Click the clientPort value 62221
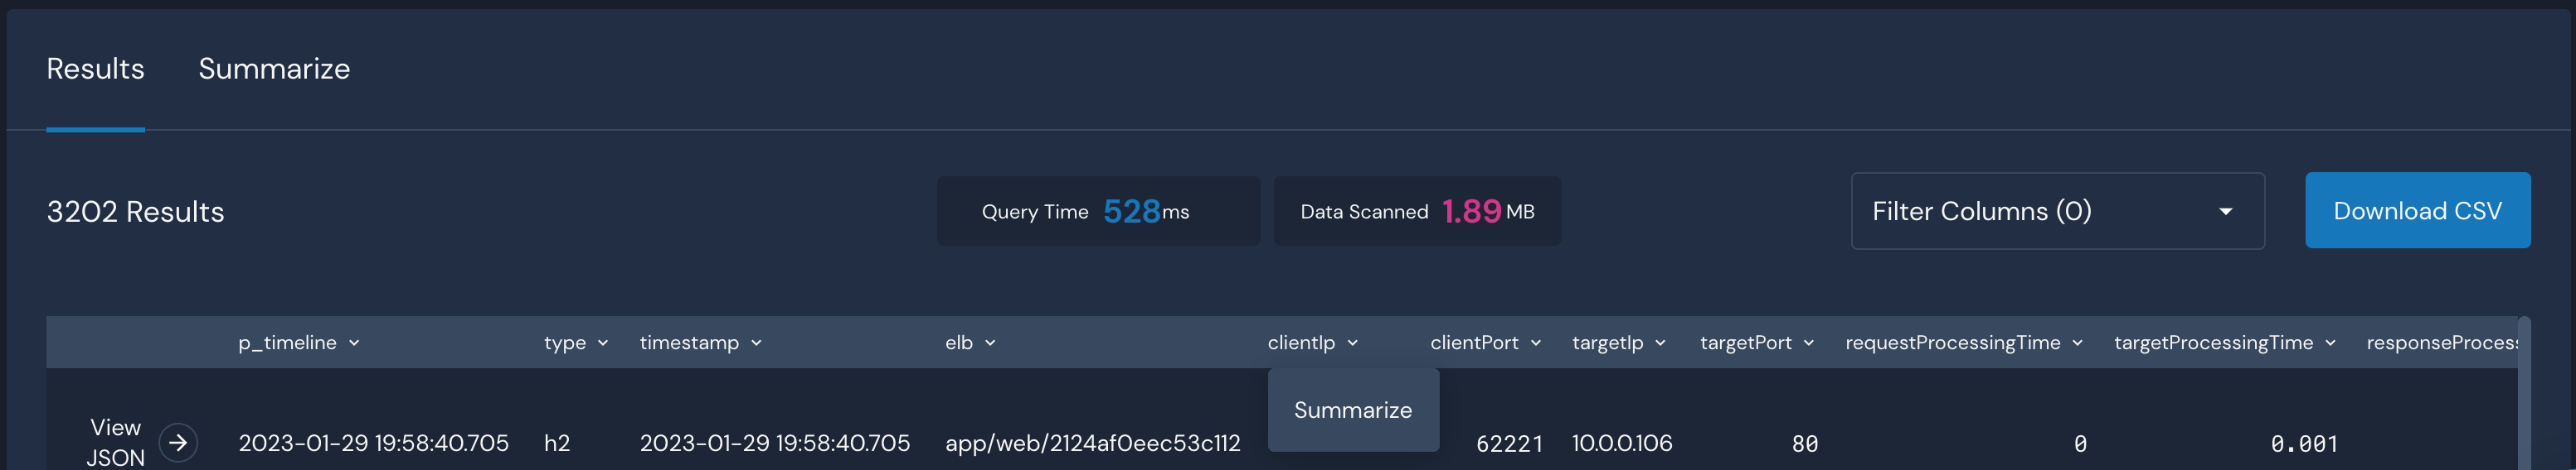 point(1509,443)
